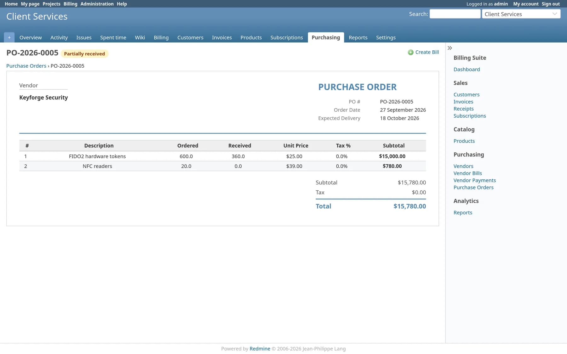The image size is (567, 354).
Task: Click the Search input field
Action: point(455,14)
